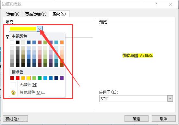179x125 pixels.
Task: Click the ? help icon in title bar
Action: point(156,4)
